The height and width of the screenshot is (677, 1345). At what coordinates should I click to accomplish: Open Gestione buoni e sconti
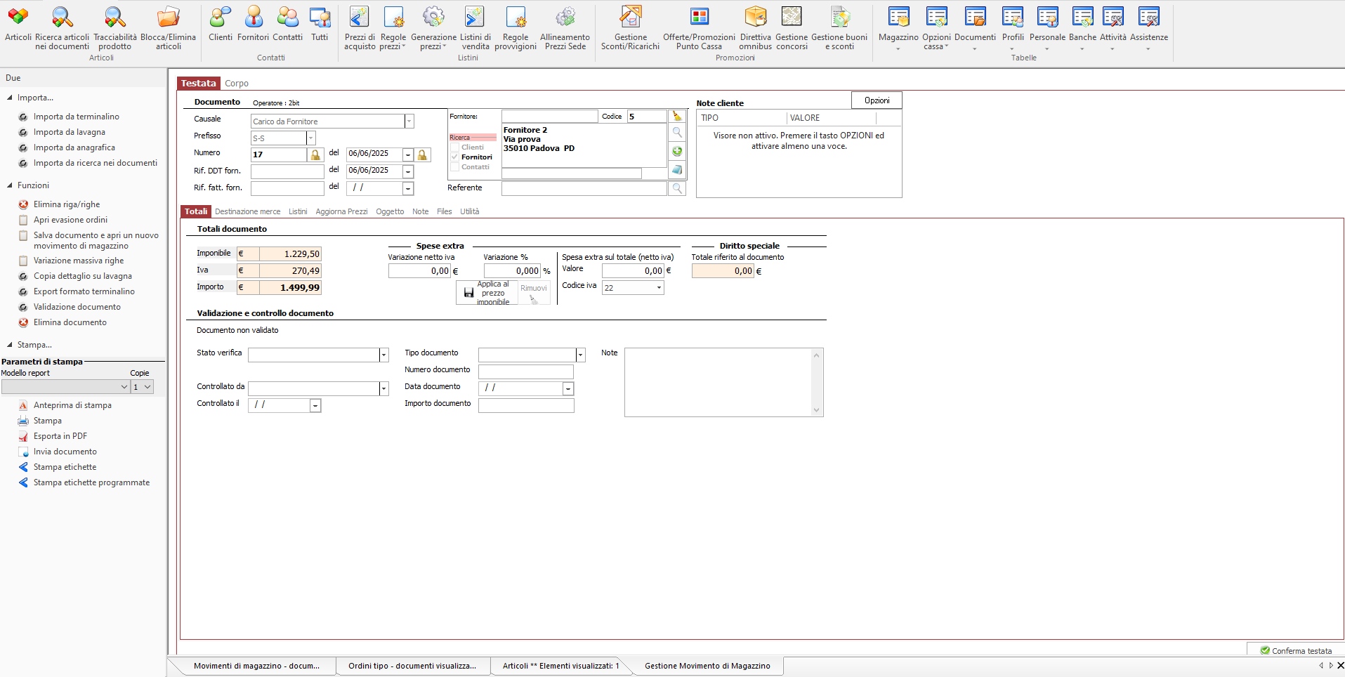click(839, 28)
